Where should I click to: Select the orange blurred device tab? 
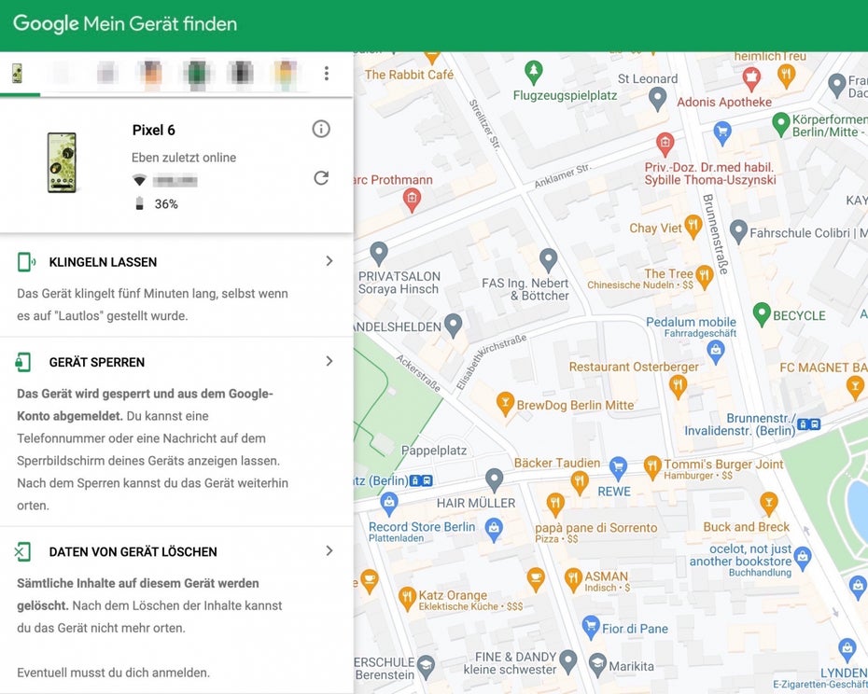coord(152,73)
